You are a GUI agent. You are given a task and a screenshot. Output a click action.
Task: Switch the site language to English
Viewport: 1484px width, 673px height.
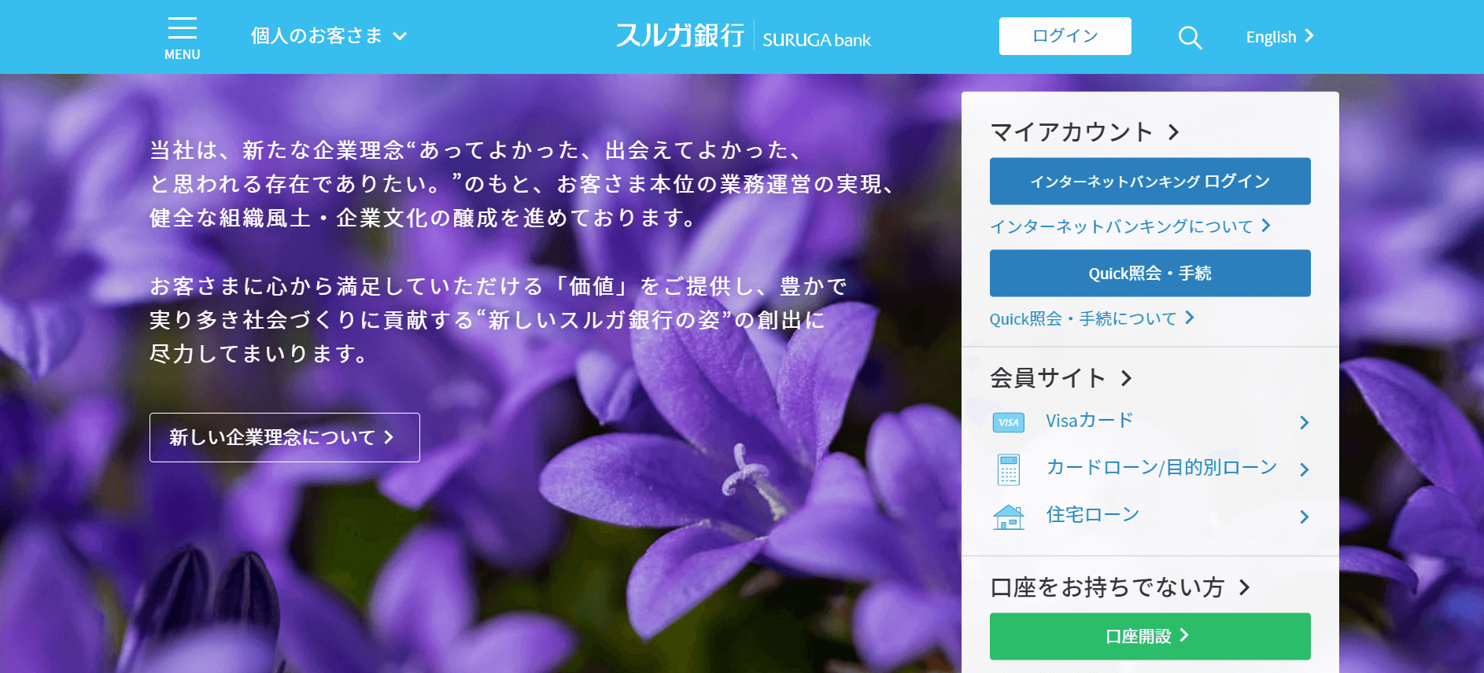(1279, 37)
